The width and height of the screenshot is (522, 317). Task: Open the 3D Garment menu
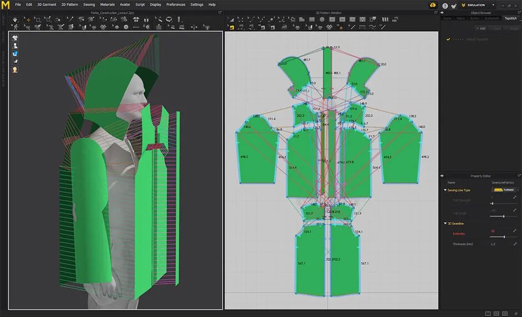click(47, 4)
